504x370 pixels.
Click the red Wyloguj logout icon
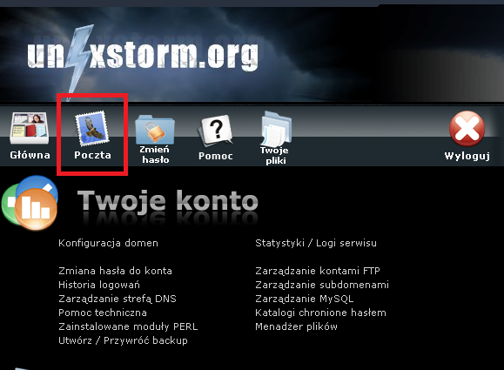467,128
